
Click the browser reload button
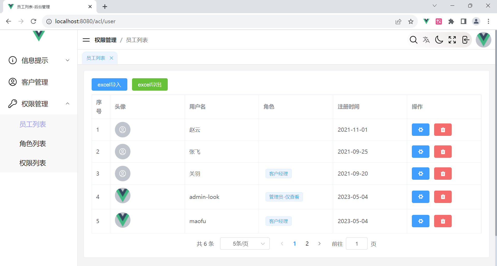(x=33, y=21)
